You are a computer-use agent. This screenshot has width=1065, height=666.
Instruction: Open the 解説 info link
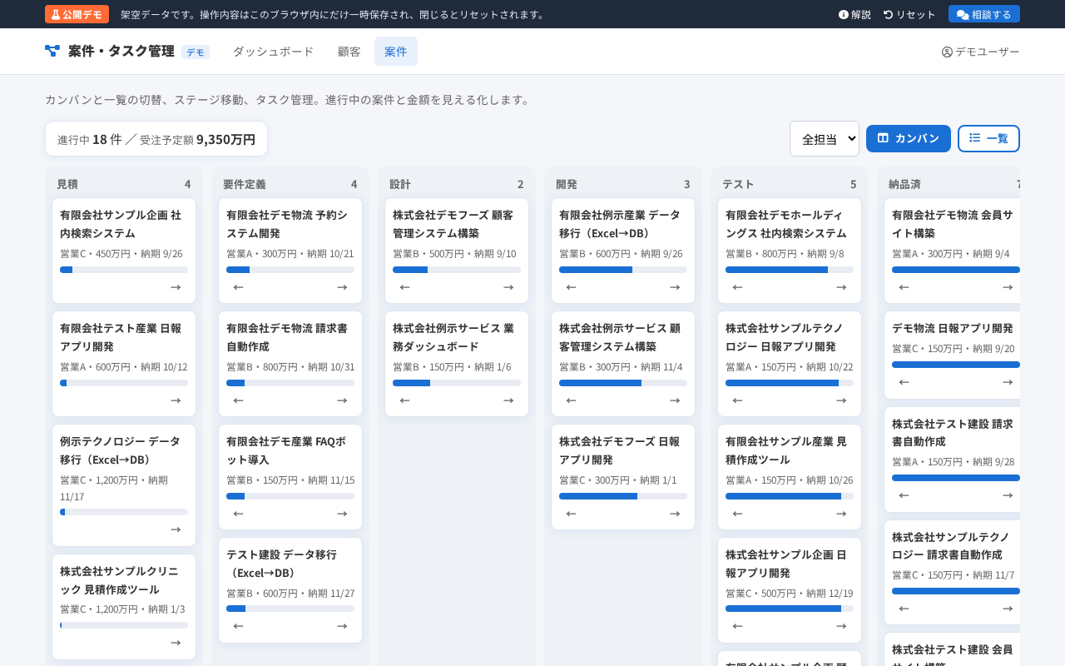[854, 14]
